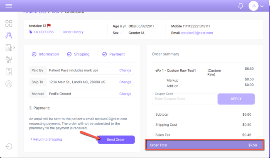Go to the Information step
Image resolution: width=270 pixels, height=158 pixels.
[x=49, y=54]
